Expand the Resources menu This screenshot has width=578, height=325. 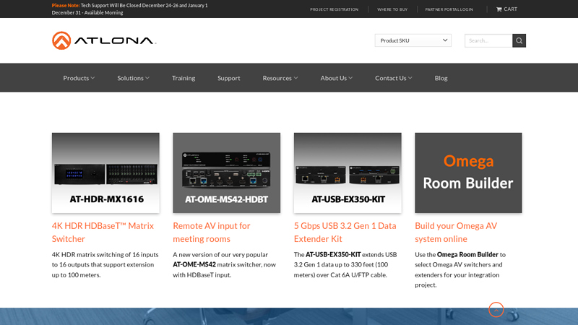click(x=280, y=78)
